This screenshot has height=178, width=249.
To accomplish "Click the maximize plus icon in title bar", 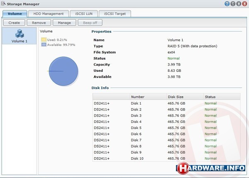I will pyautogui.click(x=239, y=4).
